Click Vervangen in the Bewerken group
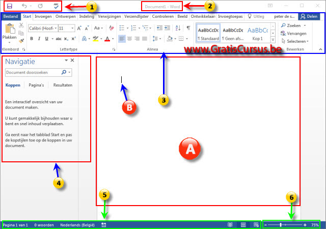The width and height of the screenshot is (326, 229). coord(293,34)
